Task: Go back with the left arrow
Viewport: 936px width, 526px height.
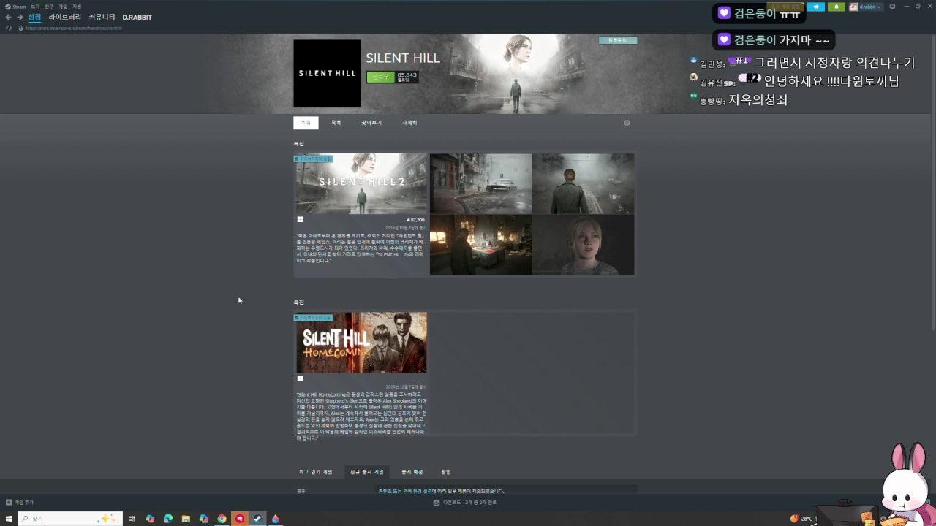Action: pyautogui.click(x=9, y=17)
